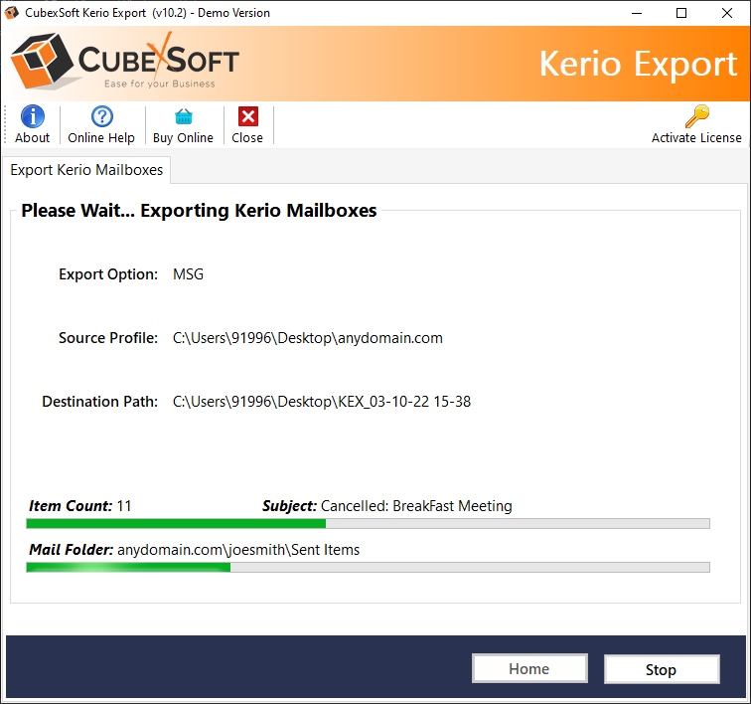Click the Buy Online basket icon
The width and height of the screenshot is (751, 704).
(183, 117)
